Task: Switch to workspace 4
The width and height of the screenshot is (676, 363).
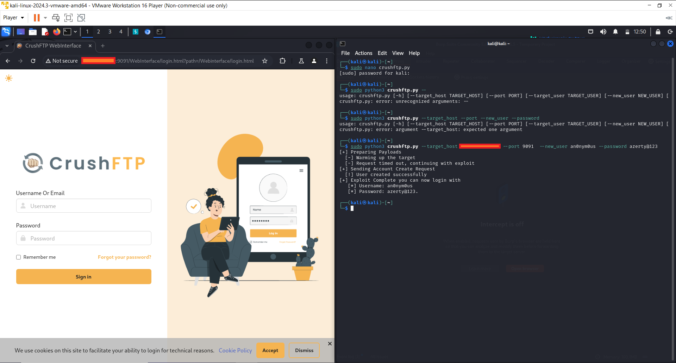Action: pos(121,32)
